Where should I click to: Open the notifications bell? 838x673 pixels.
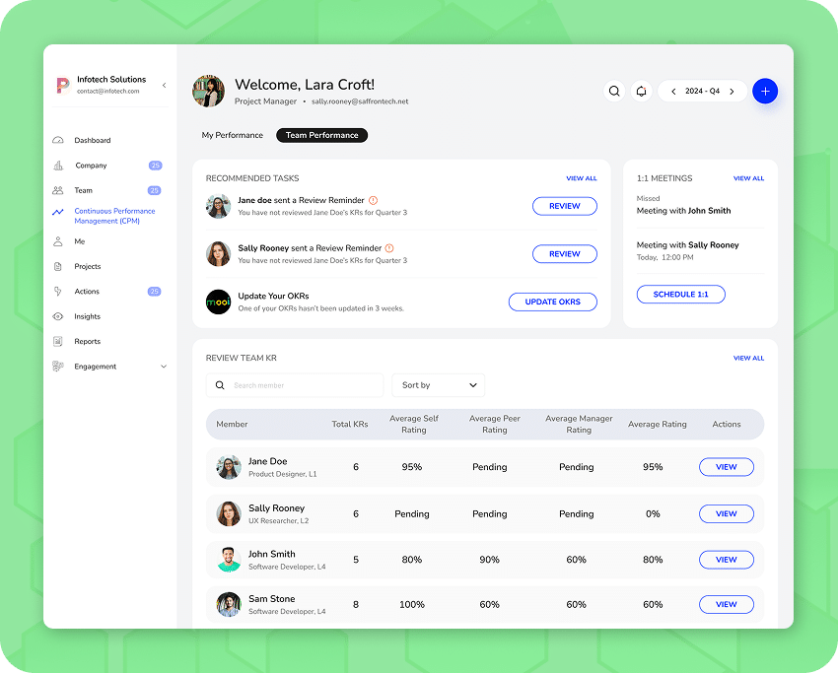click(x=641, y=91)
